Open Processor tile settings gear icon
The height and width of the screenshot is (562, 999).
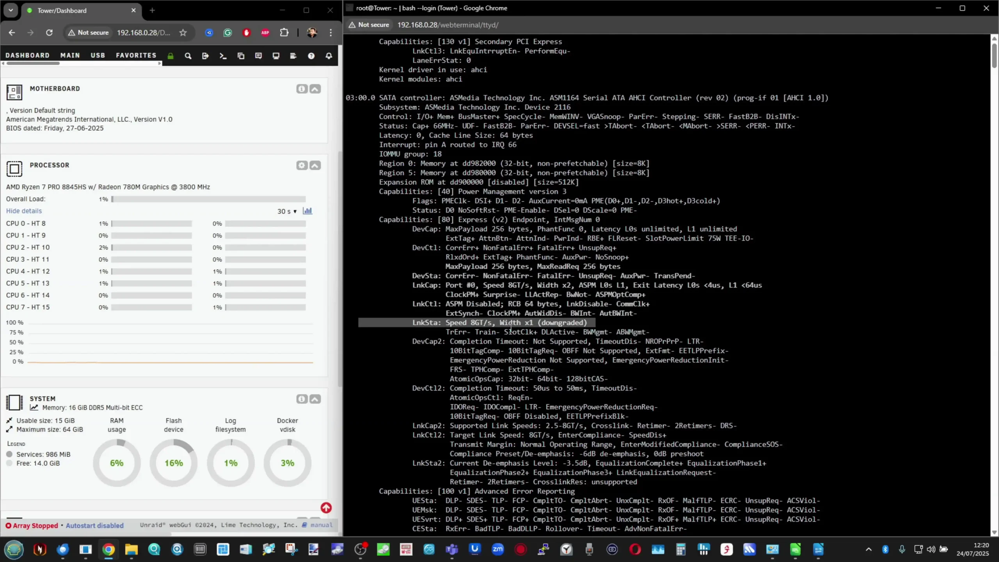[x=302, y=165]
